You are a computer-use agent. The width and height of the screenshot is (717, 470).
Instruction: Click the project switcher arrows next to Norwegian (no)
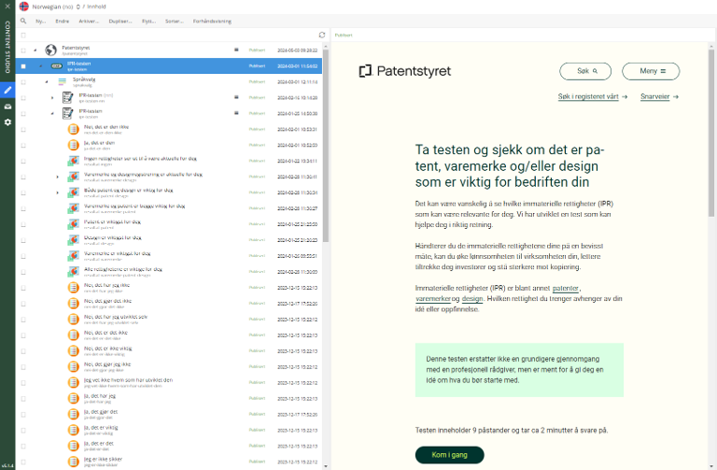pyautogui.click(x=78, y=7)
